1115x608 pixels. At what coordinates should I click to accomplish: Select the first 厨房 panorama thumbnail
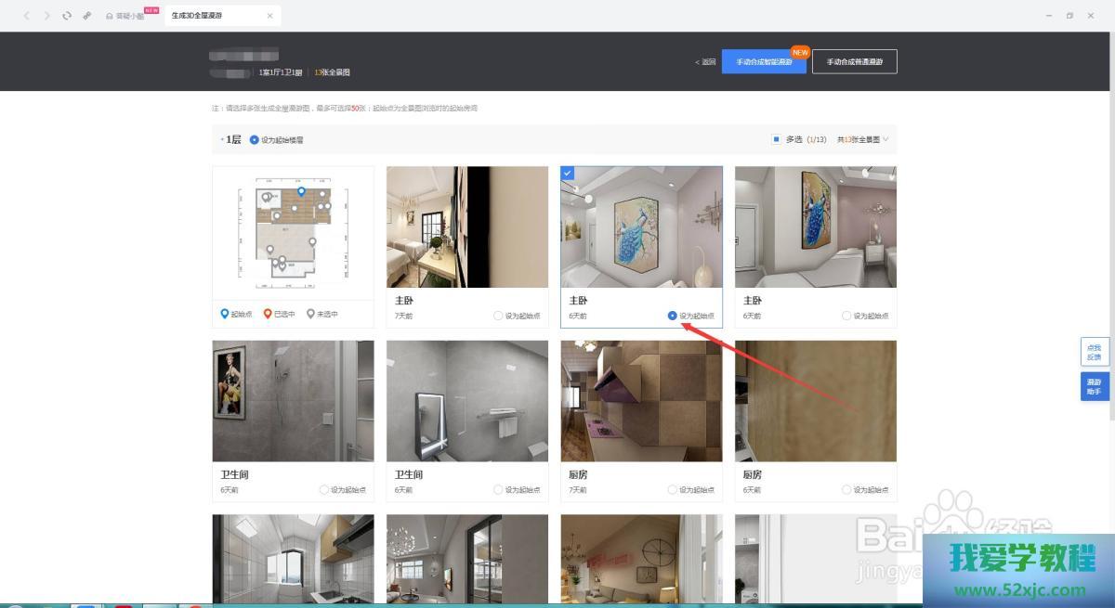[x=641, y=401]
